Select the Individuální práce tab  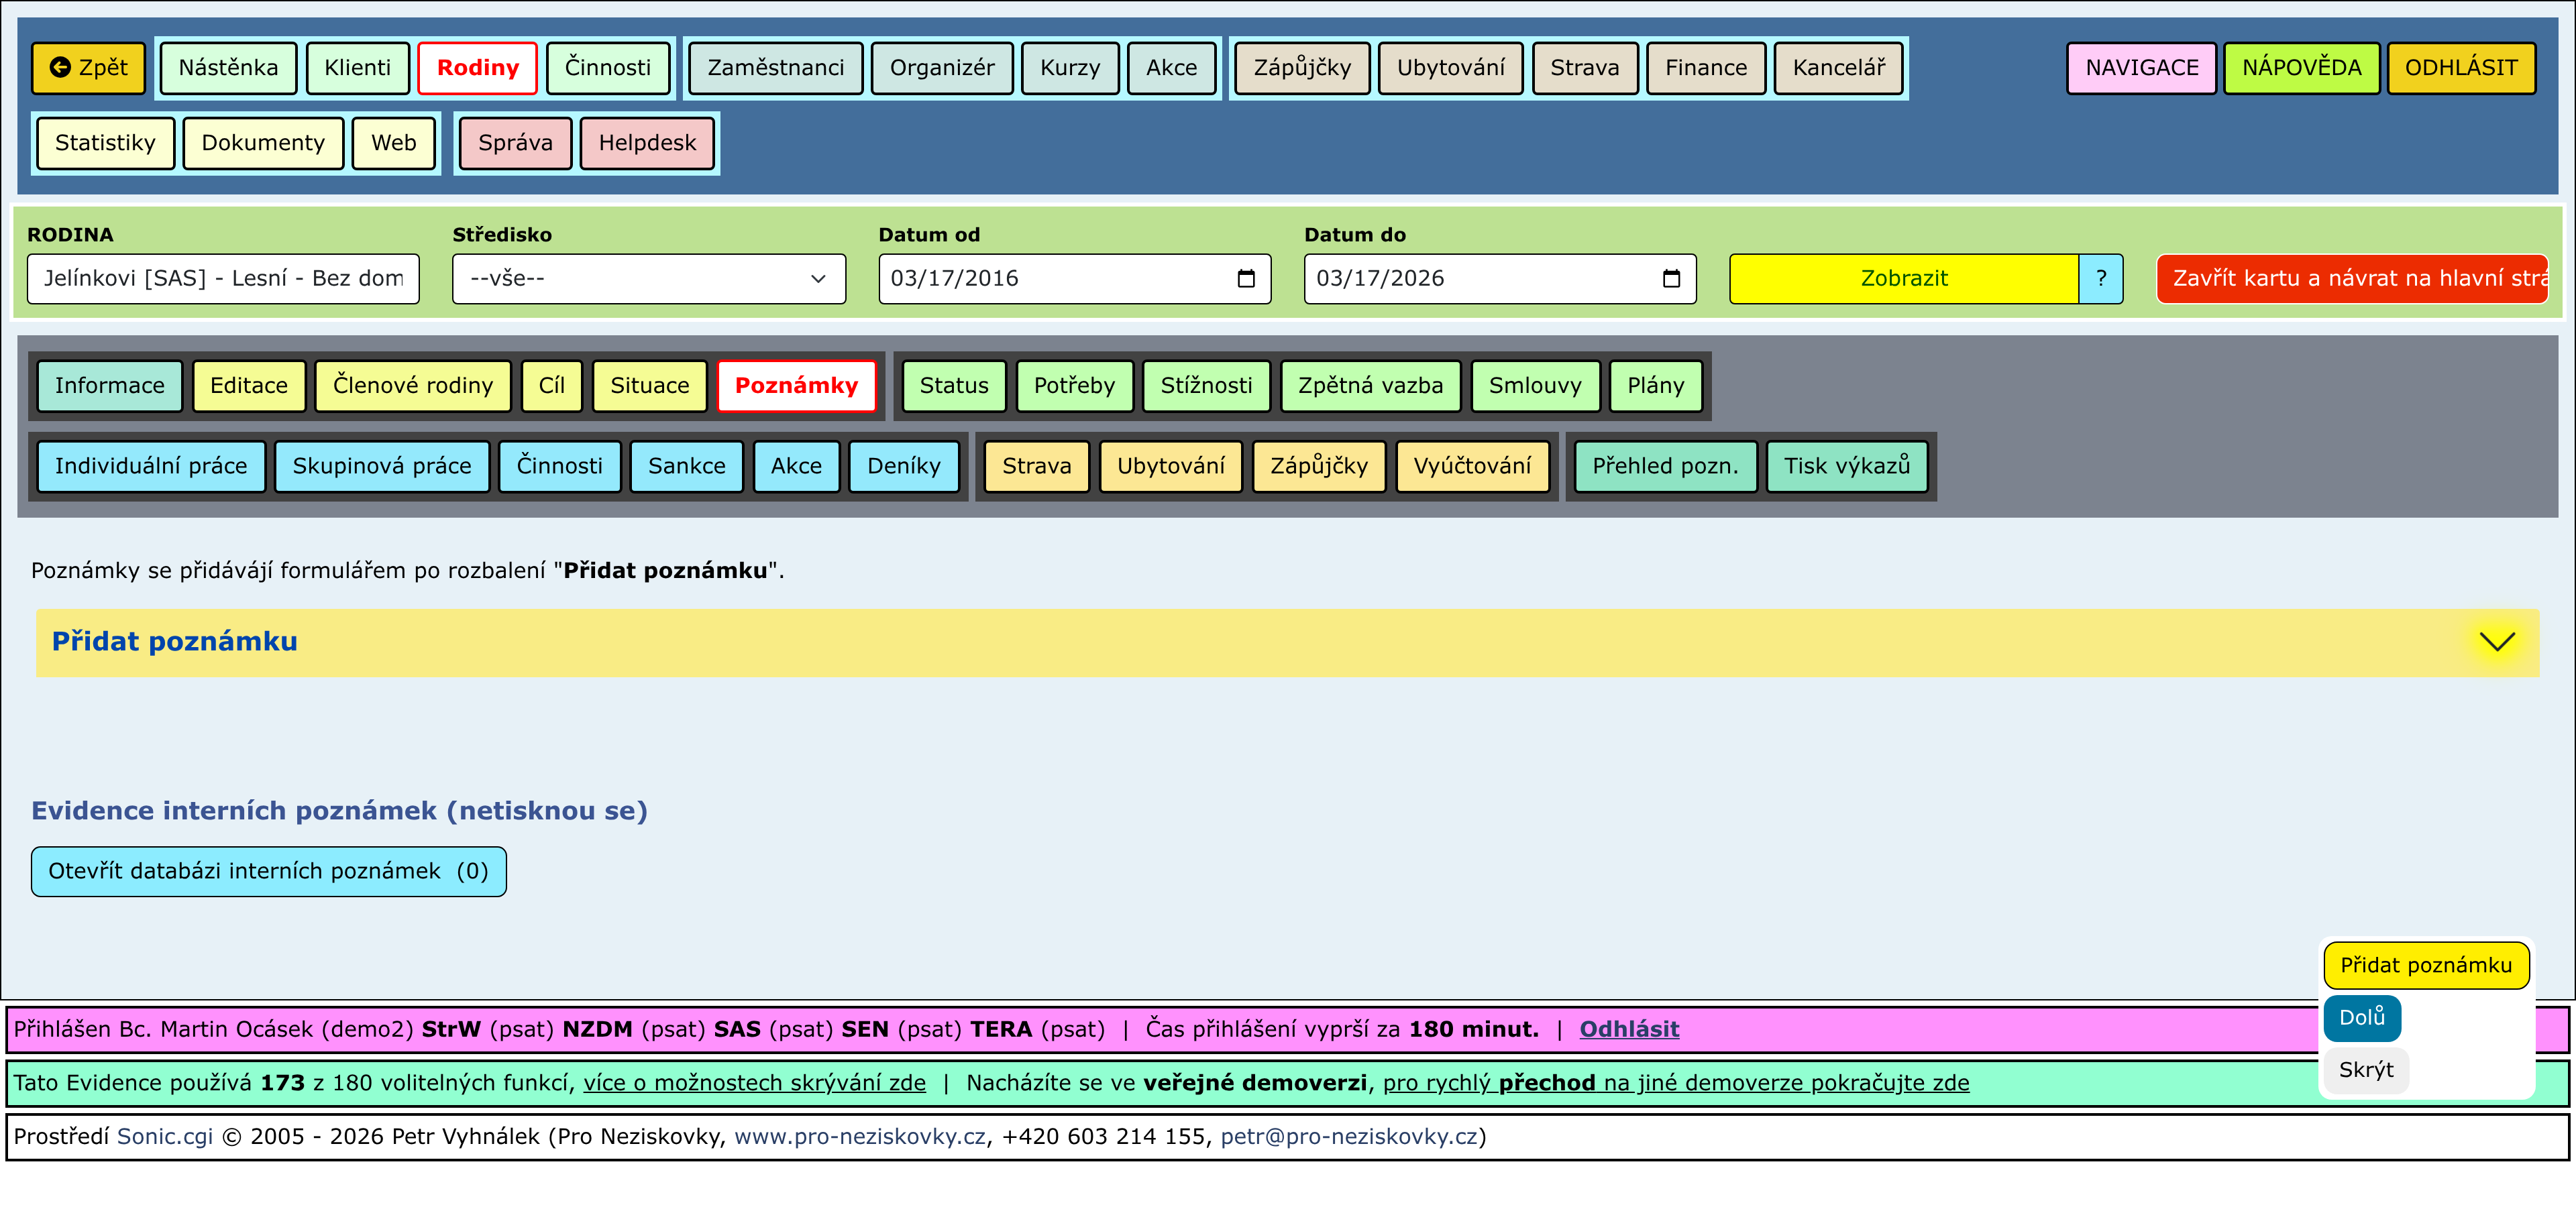150,465
